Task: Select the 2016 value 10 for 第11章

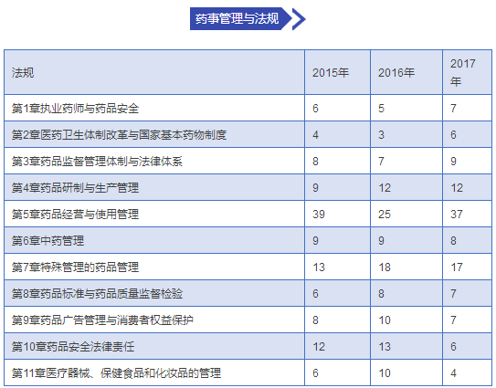Action: (385, 373)
